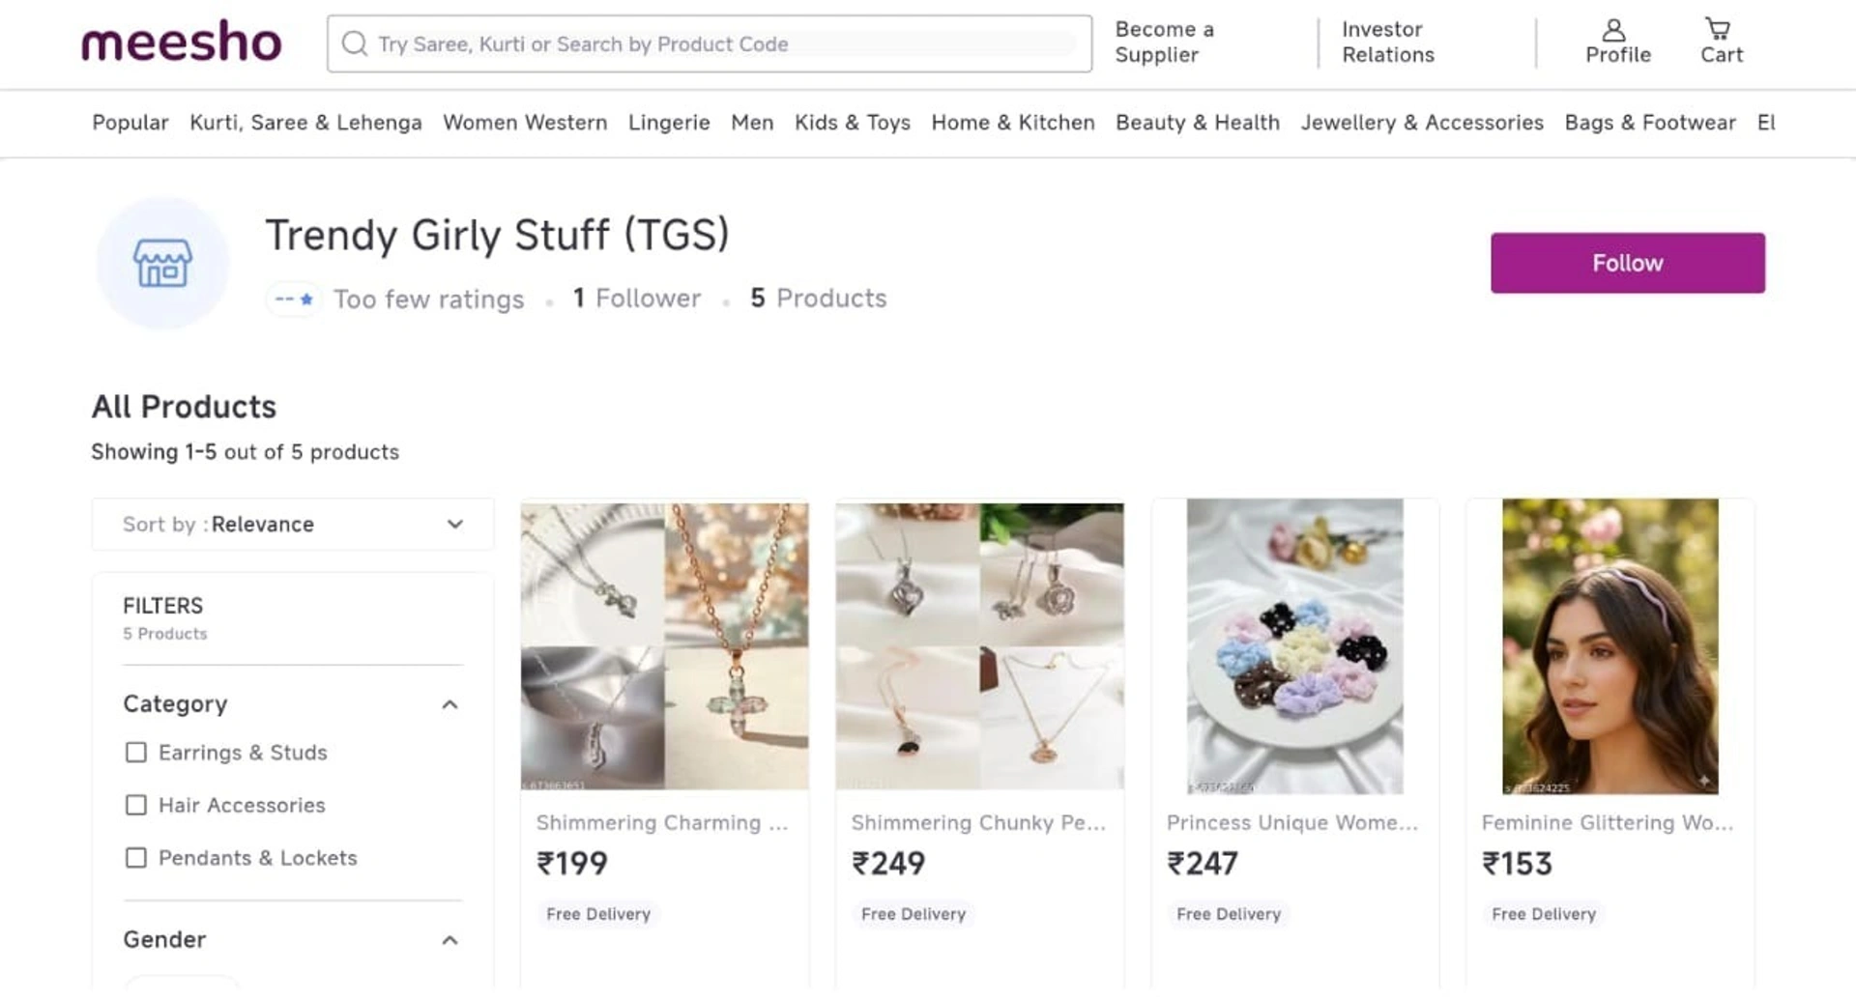Open the Jewellery & Accessories menu
1856x999 pixels.
click(1421, 123)
